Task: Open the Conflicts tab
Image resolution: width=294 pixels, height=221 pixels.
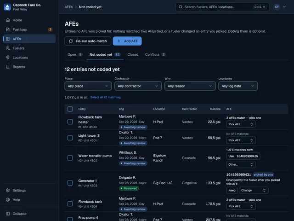Action: click(x=155, y=55)
